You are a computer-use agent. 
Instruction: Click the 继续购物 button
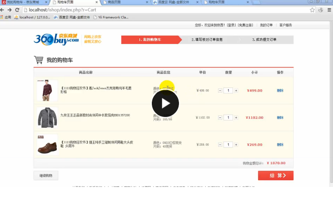[x=46, y=176]
